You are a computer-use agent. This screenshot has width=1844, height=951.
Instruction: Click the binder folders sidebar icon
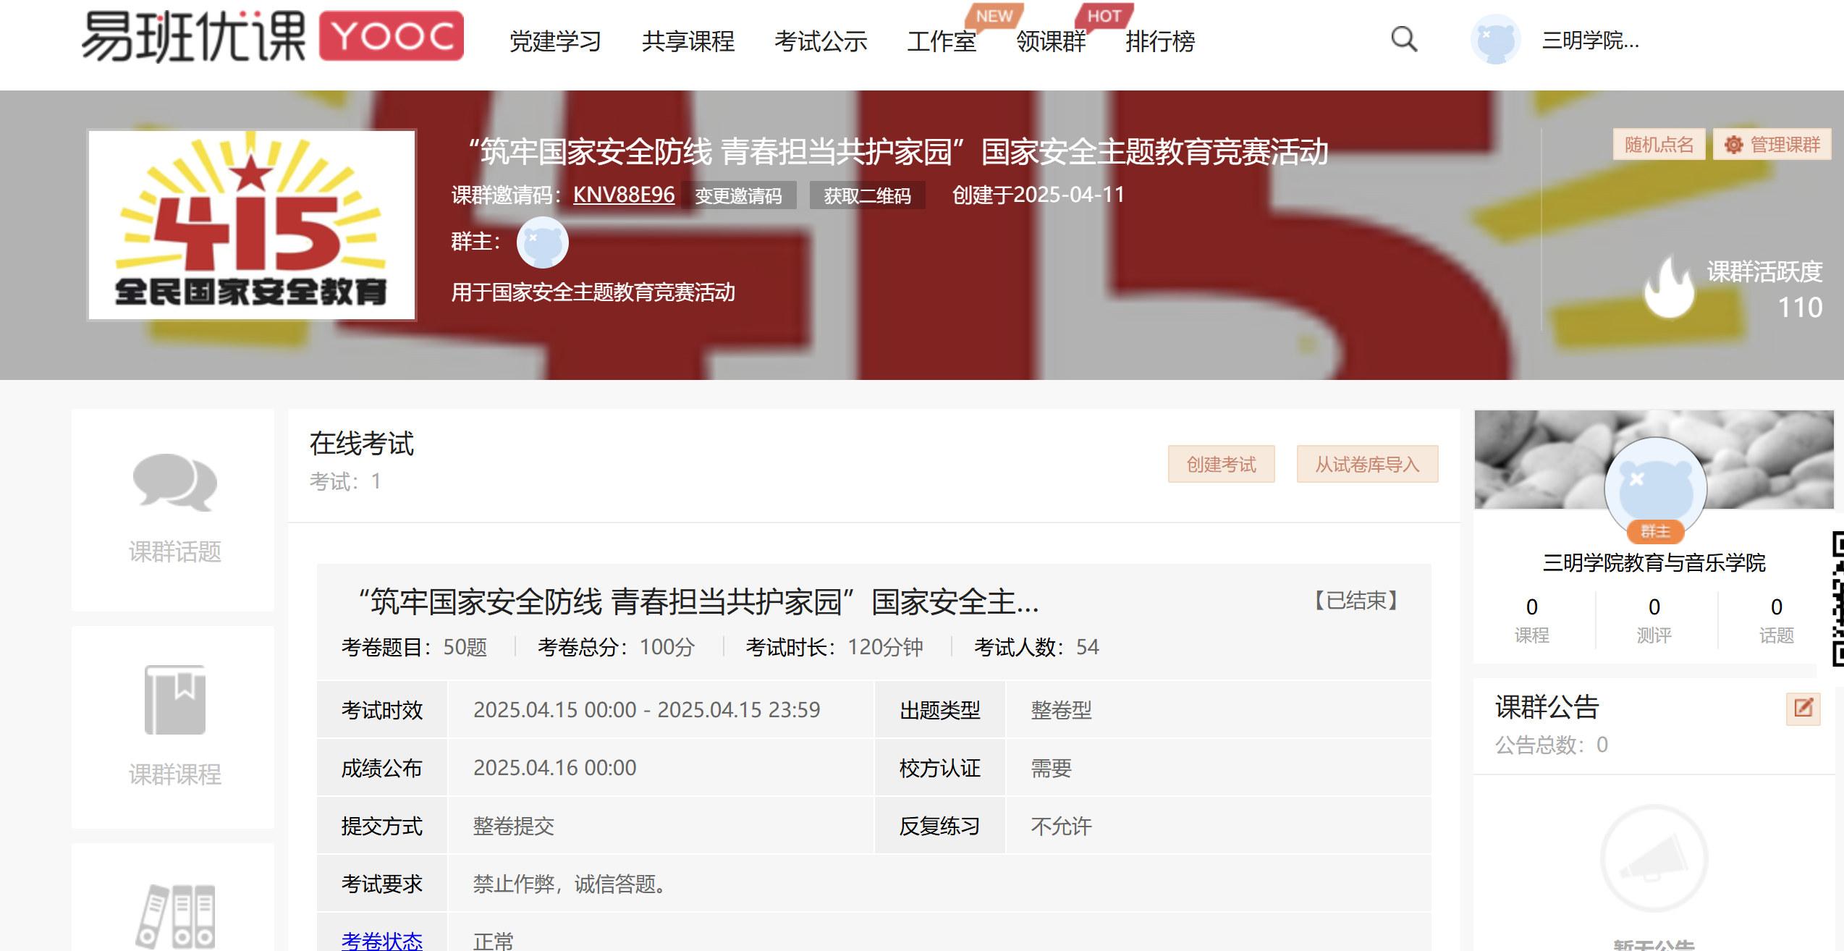176,916
